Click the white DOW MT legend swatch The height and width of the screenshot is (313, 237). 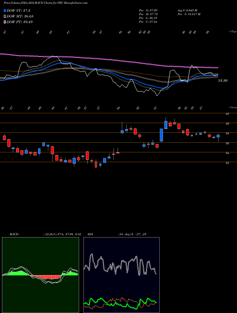tap(5, 16)
